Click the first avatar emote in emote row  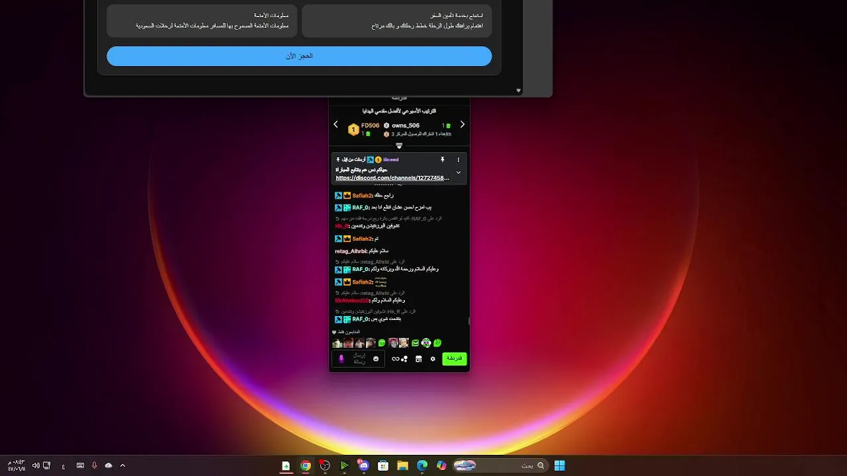[337, 343]
